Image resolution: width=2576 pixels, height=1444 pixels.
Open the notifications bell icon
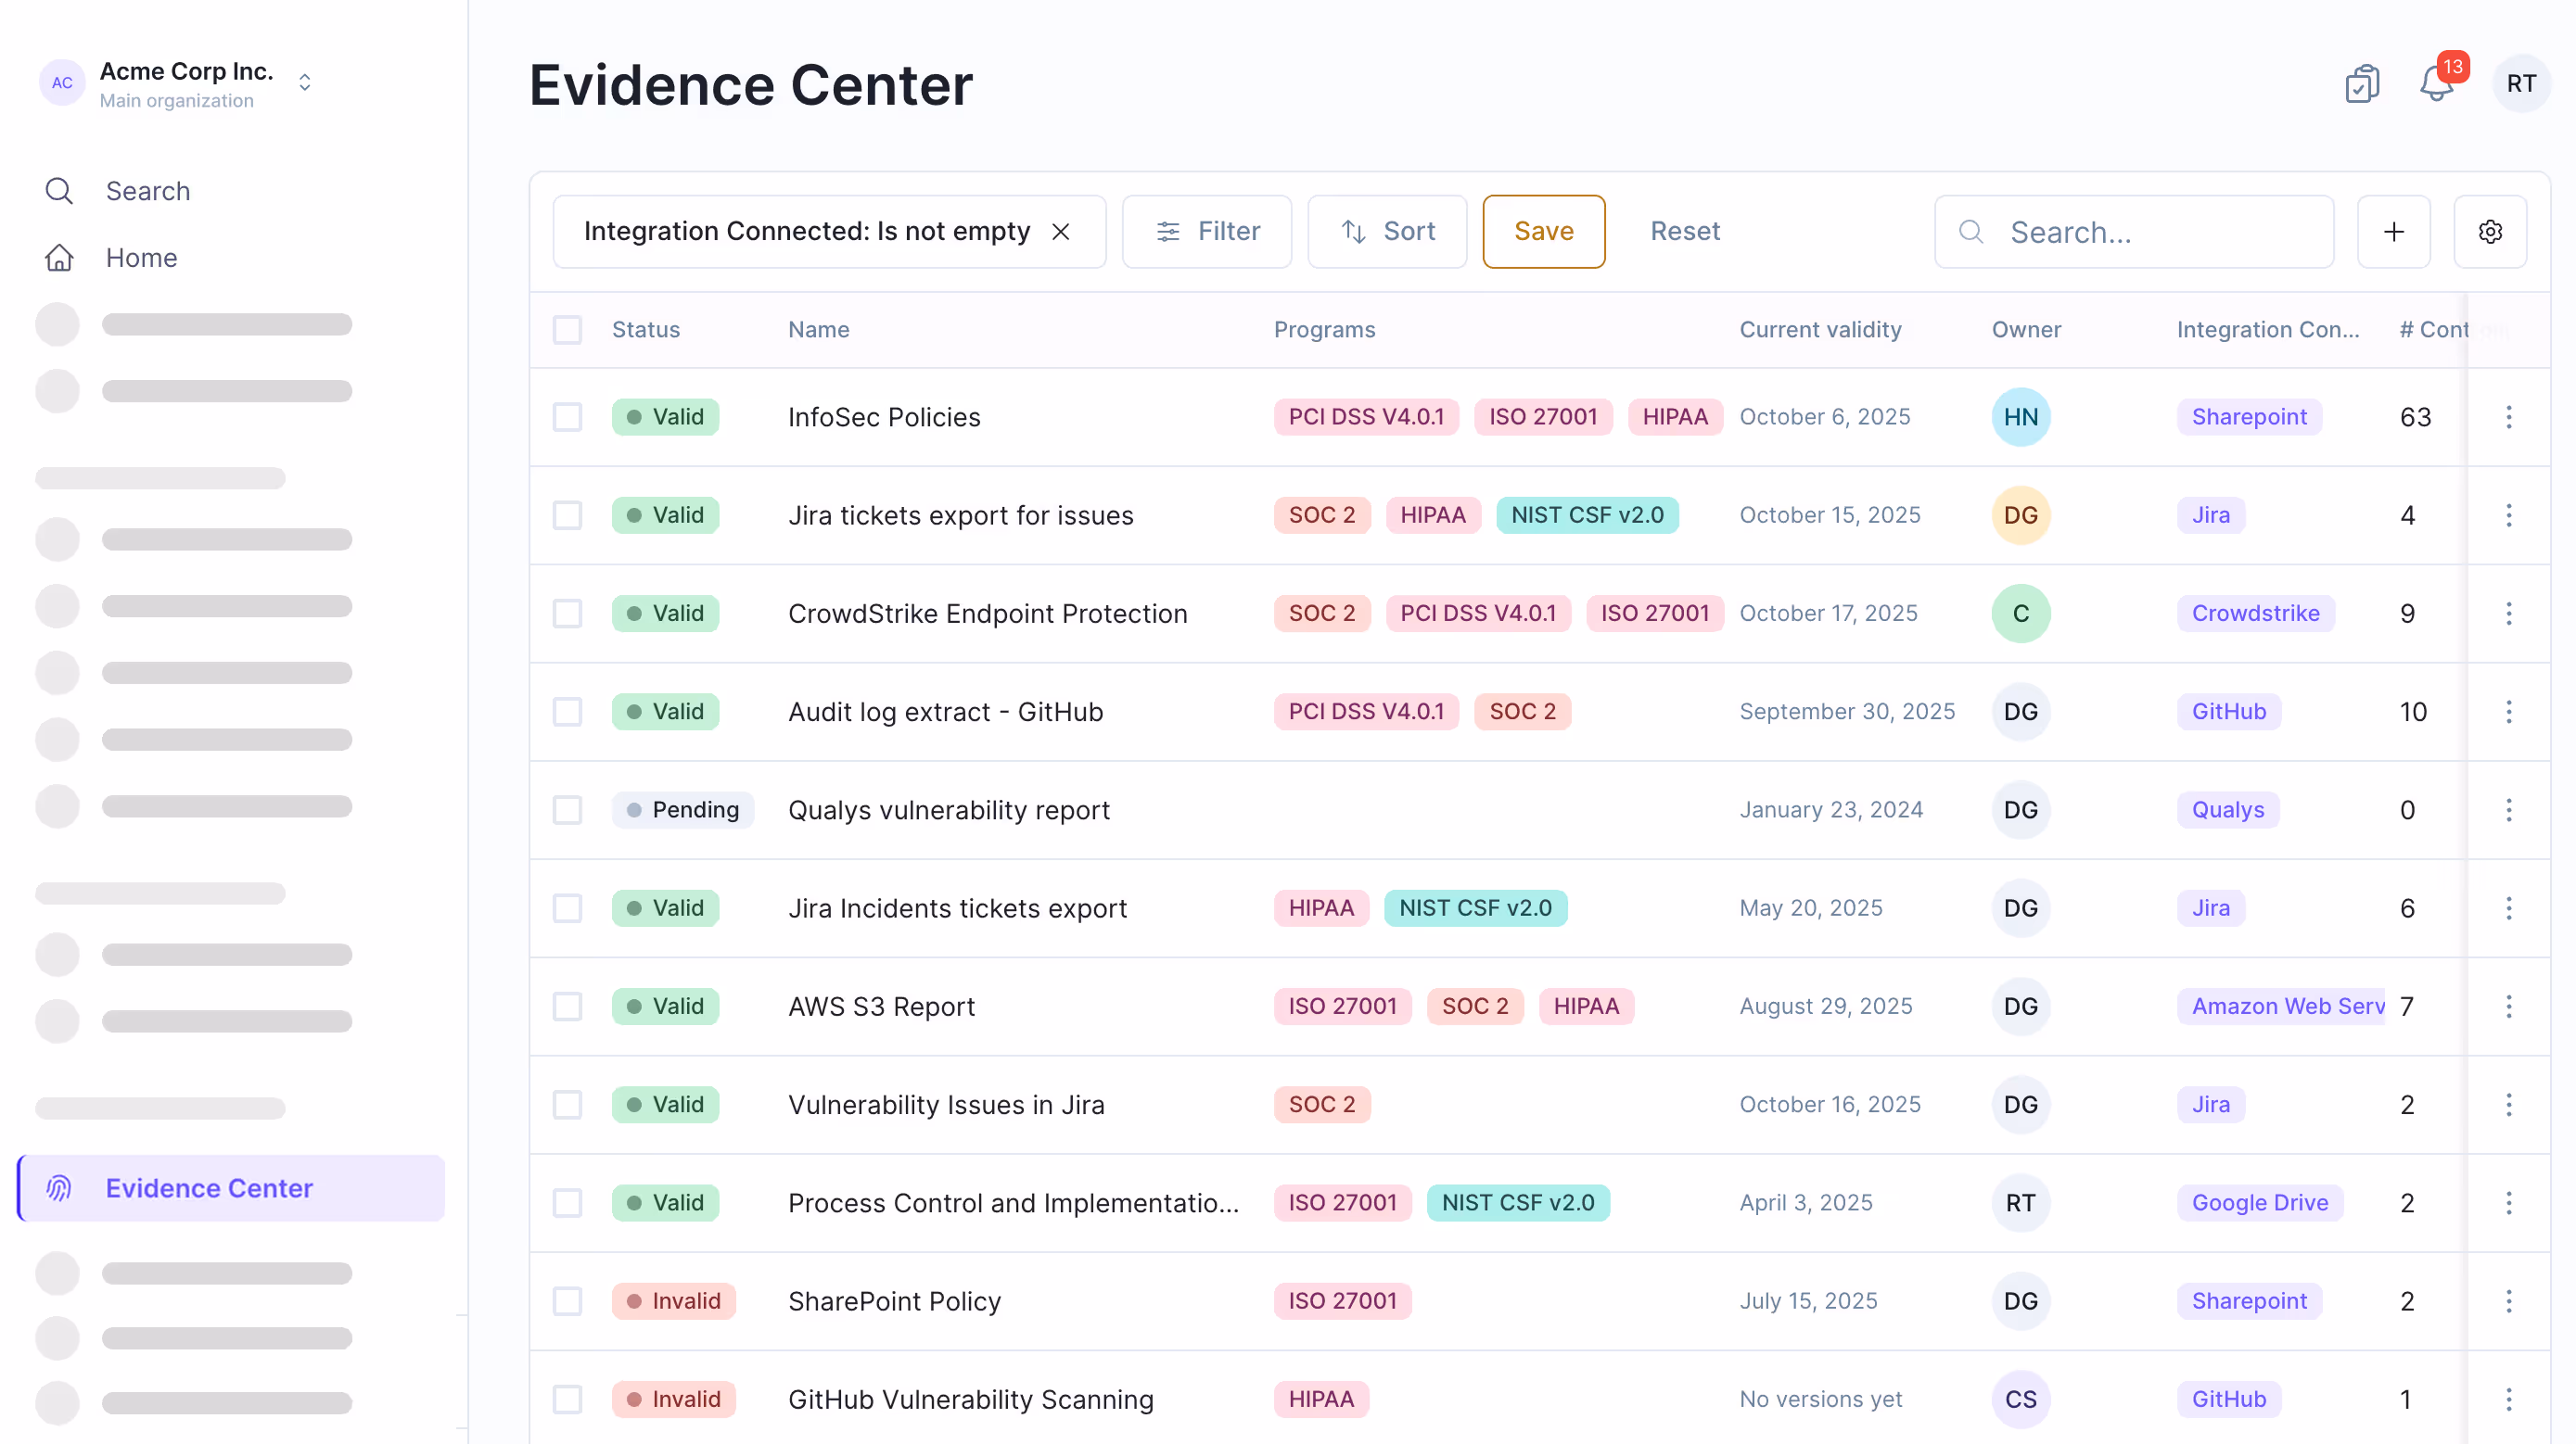point(2436,84)
